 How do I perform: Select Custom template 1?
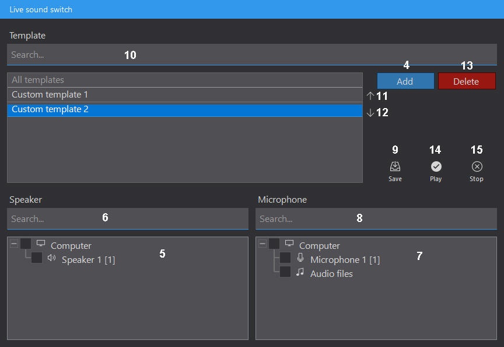[x=185, y=95]
